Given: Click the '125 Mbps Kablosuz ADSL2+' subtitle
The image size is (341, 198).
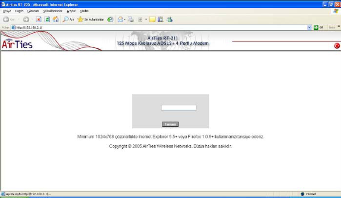Looking at the screenshot, I should [x=162, y=43].
